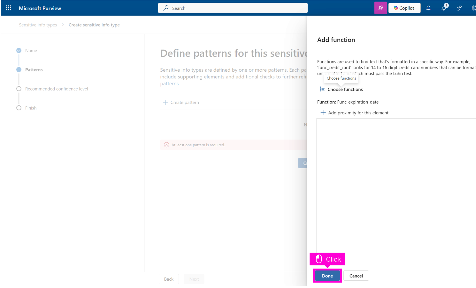The width and height of the screenshot is (476, 288).
Task: Open Copilot from the header
Action: coord(404,8)
